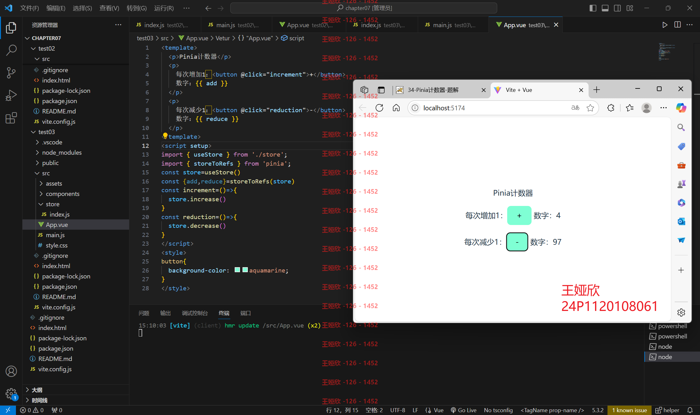Open VS Code notifications bell
The image size is (700, 415).
690,410
